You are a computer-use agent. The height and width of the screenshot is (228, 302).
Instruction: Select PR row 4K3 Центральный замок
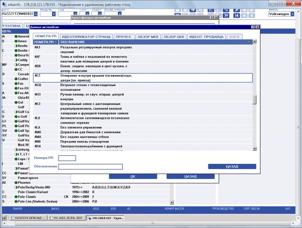click(143, 108)
